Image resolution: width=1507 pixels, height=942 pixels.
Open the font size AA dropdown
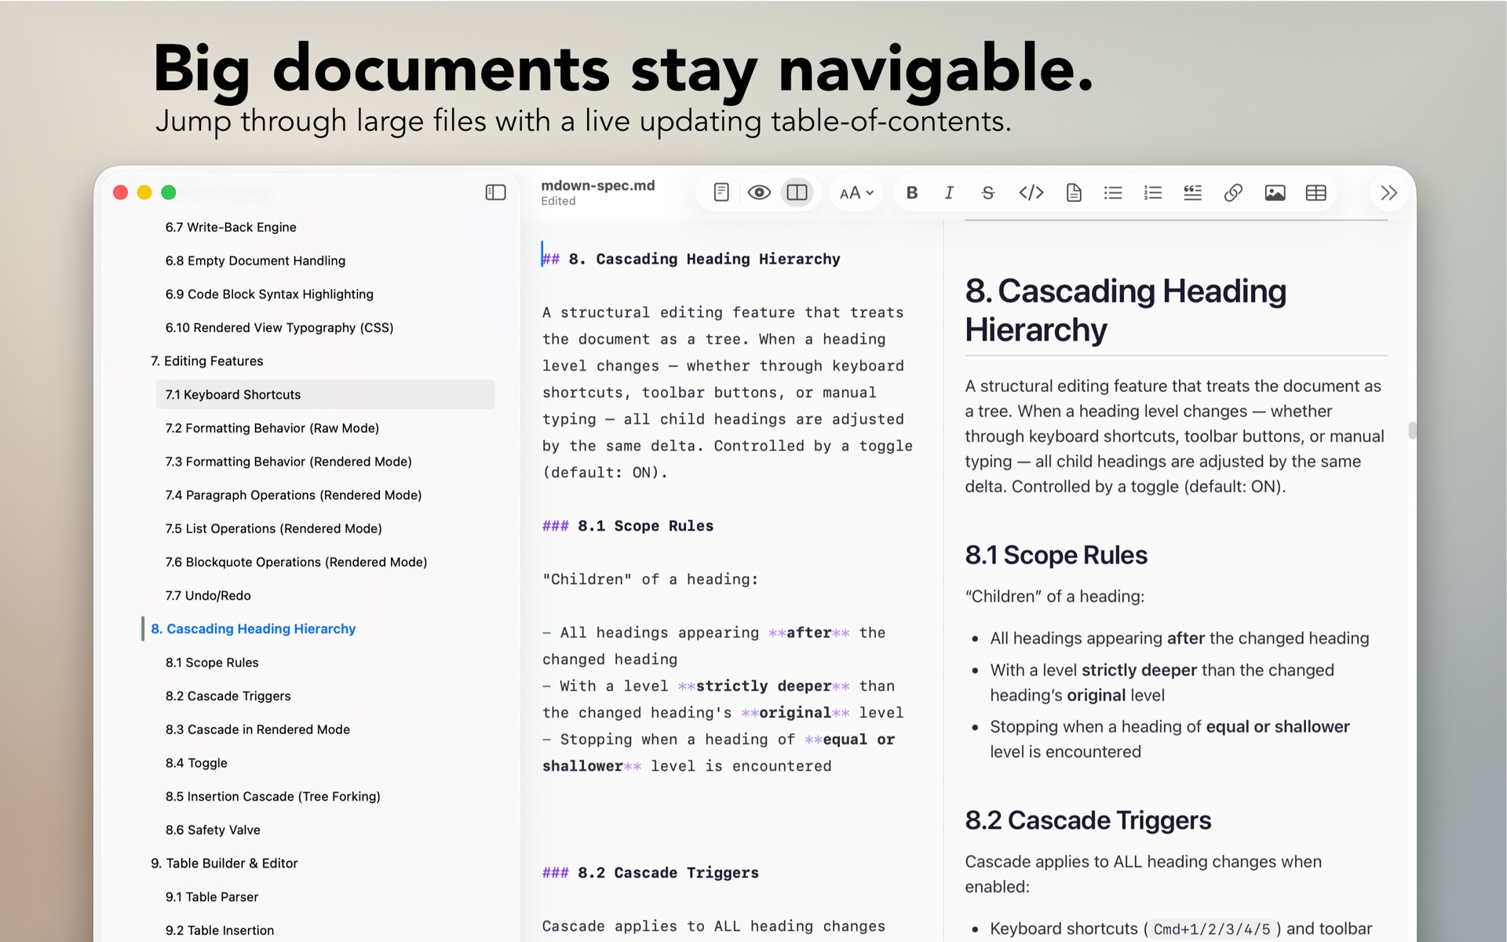pyautogui.click(x=856, y=192)
